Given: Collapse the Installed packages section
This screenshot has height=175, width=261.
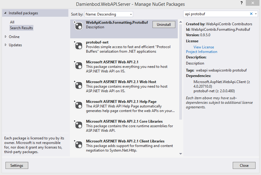Looking at the screenshot, I should point(5,13).
